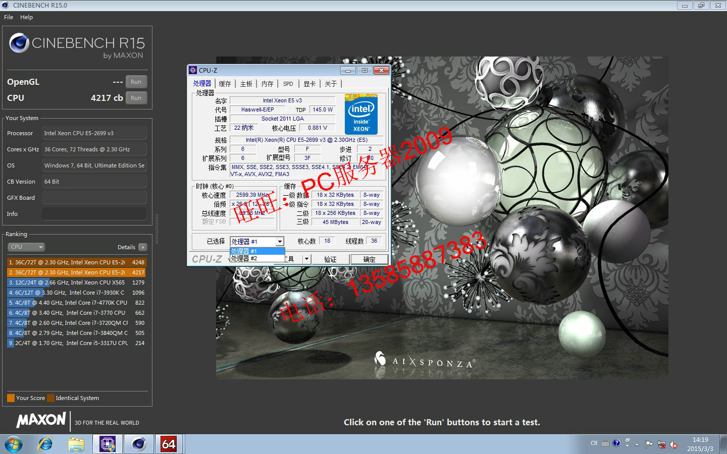The height and width of the screenshot is (454, 727).
Task: Open the blue question mark help icon
Action: click(616, 443)
